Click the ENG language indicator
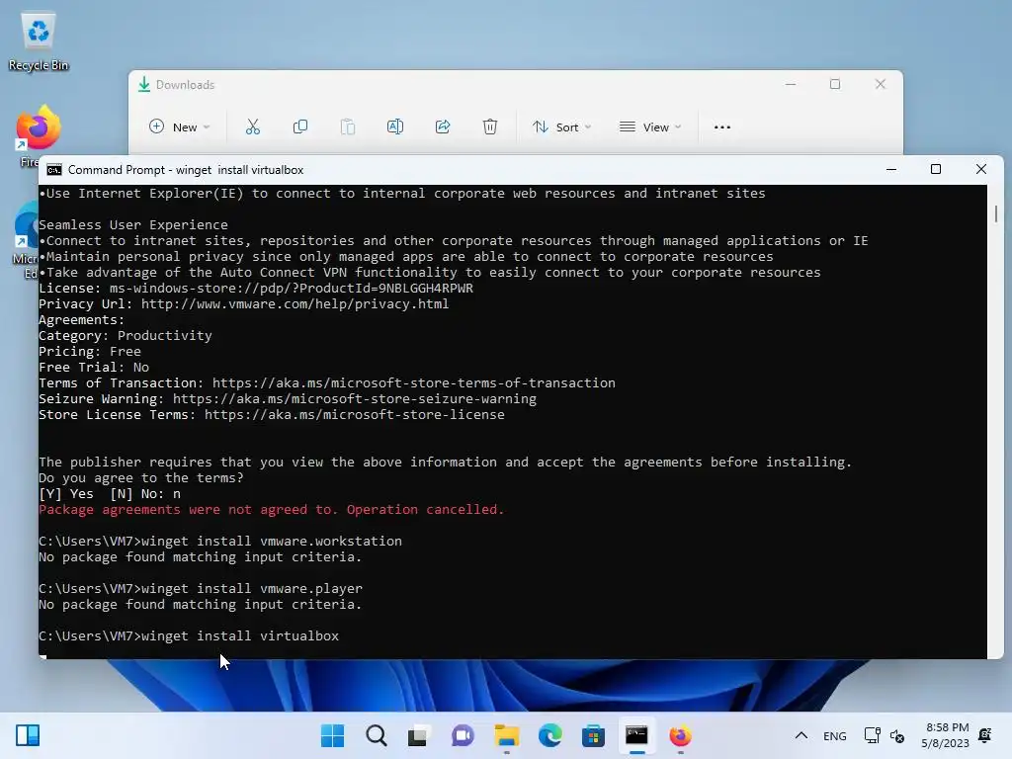The width and height of the screenshot is (1012, 759). tap(834, 735)
